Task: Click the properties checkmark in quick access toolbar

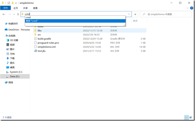Action: pyautogui.click(x=9, y=3)
